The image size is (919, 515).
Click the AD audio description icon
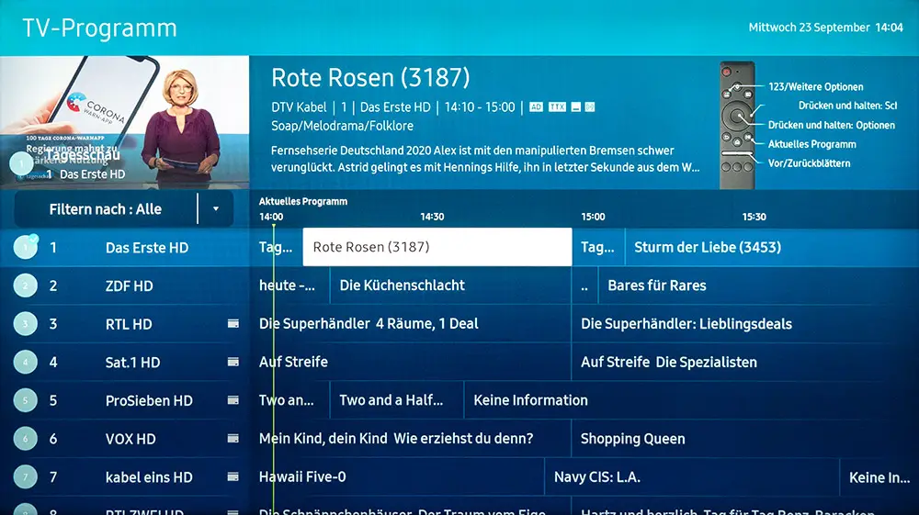537,107
